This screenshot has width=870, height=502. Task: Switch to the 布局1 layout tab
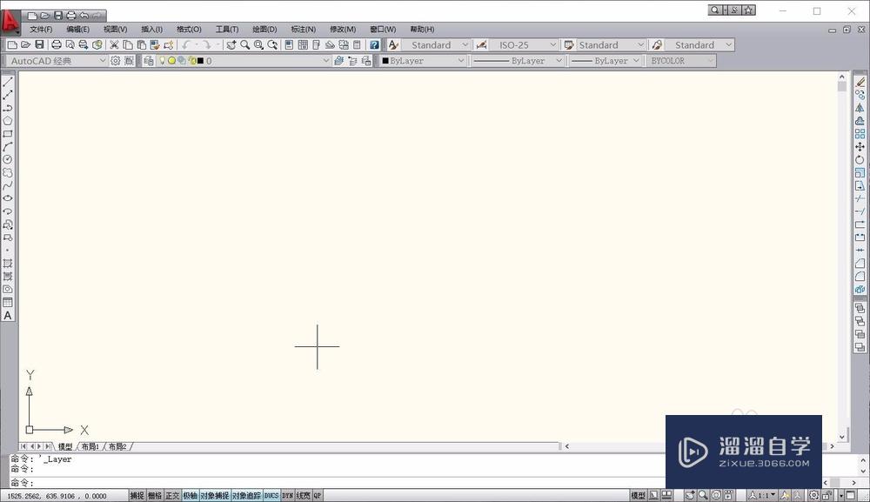(90, 445)
